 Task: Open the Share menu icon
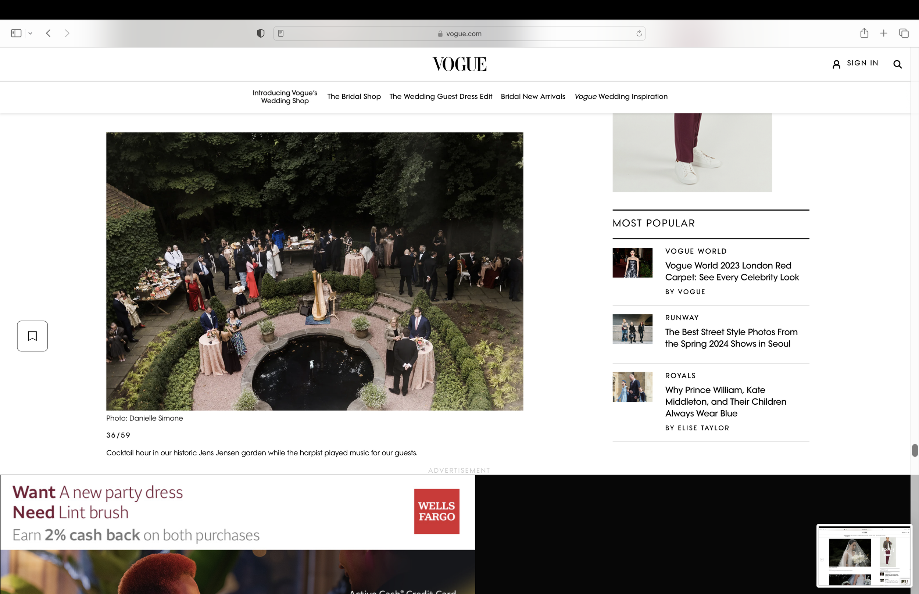pos(864,33)
